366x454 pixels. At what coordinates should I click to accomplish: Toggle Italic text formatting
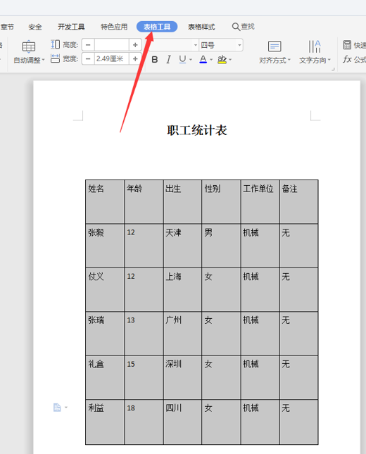(x=168, y=59)
